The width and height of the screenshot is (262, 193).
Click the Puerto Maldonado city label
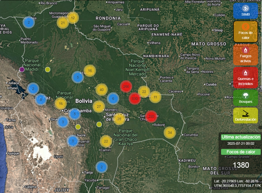click(x=29, y=41)
